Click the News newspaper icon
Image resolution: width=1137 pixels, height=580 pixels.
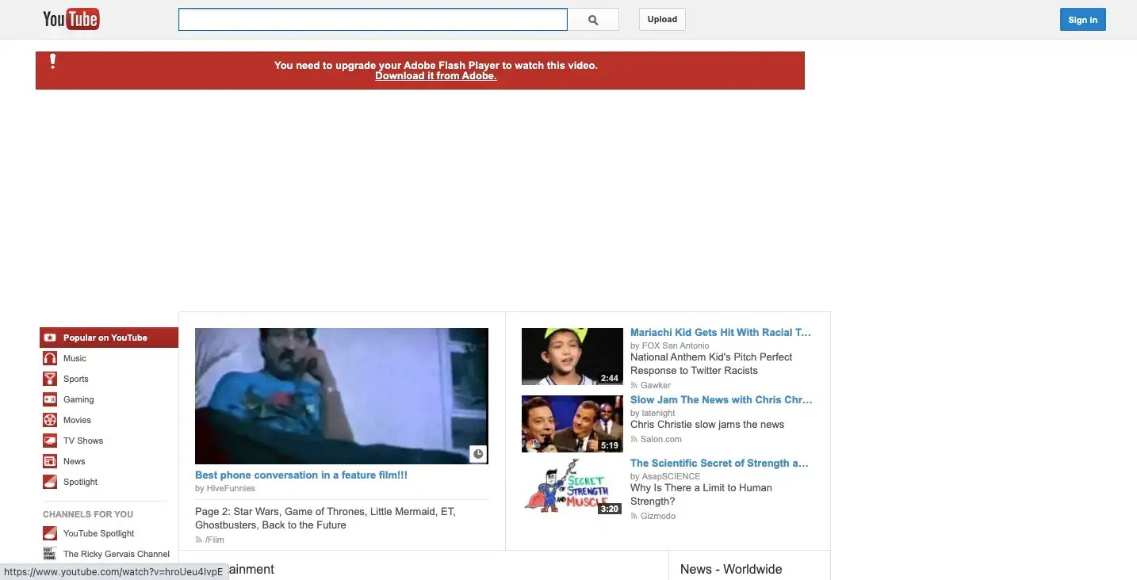[49, 461]
